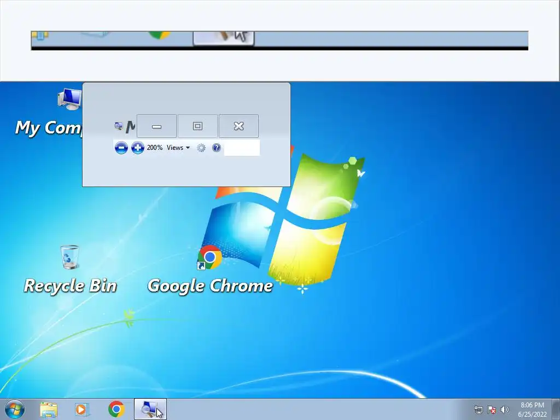Select the Recycle Bin desktop icon
Screen dimensions: 560x420
pos(69,257)
